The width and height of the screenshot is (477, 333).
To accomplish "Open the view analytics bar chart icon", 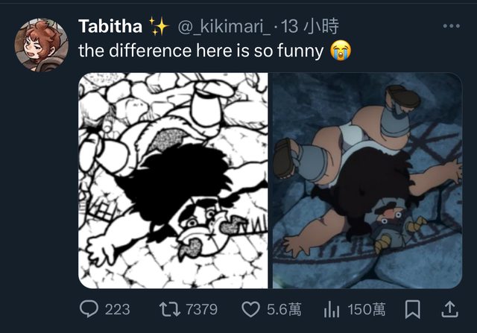I will (332, 308).
